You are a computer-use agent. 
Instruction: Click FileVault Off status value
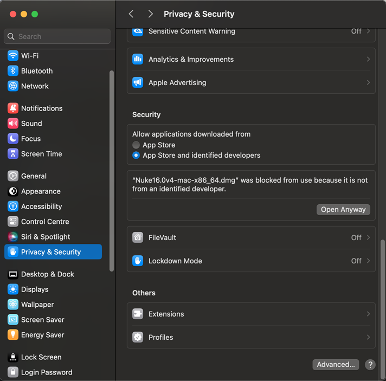click(356, 237)
